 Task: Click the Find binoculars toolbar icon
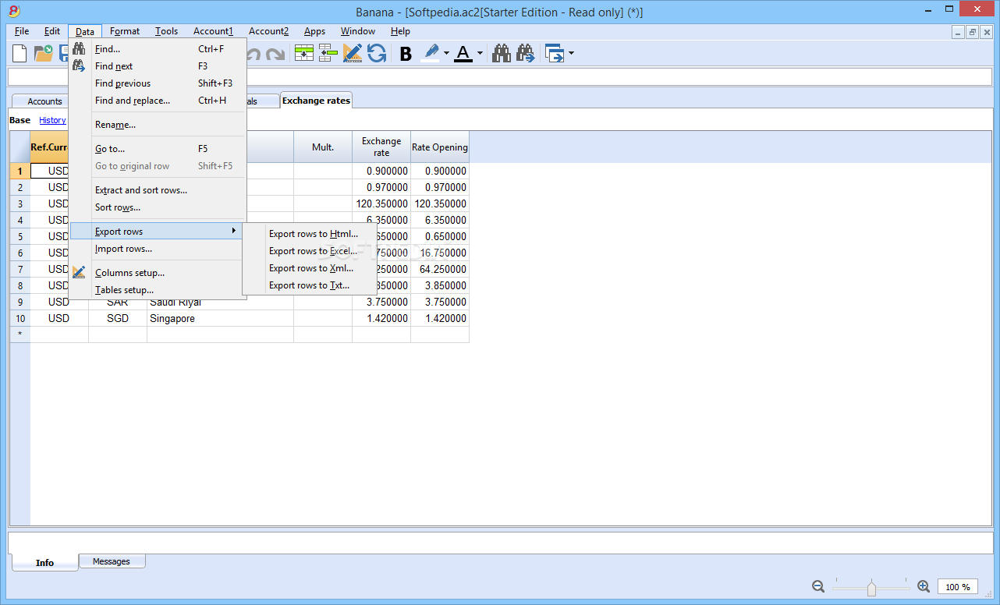(x=502, y=54)
